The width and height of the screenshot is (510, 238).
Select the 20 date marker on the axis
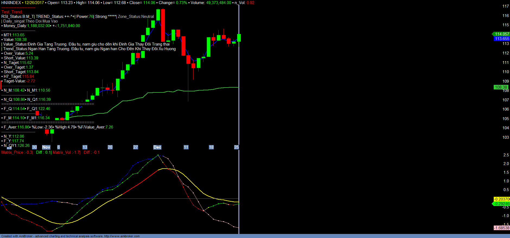110,147
